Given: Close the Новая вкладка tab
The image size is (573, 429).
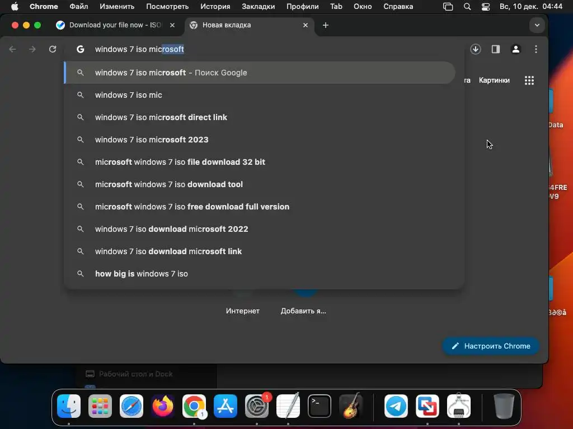Looking at the screenshot, I should pos(306,25).
